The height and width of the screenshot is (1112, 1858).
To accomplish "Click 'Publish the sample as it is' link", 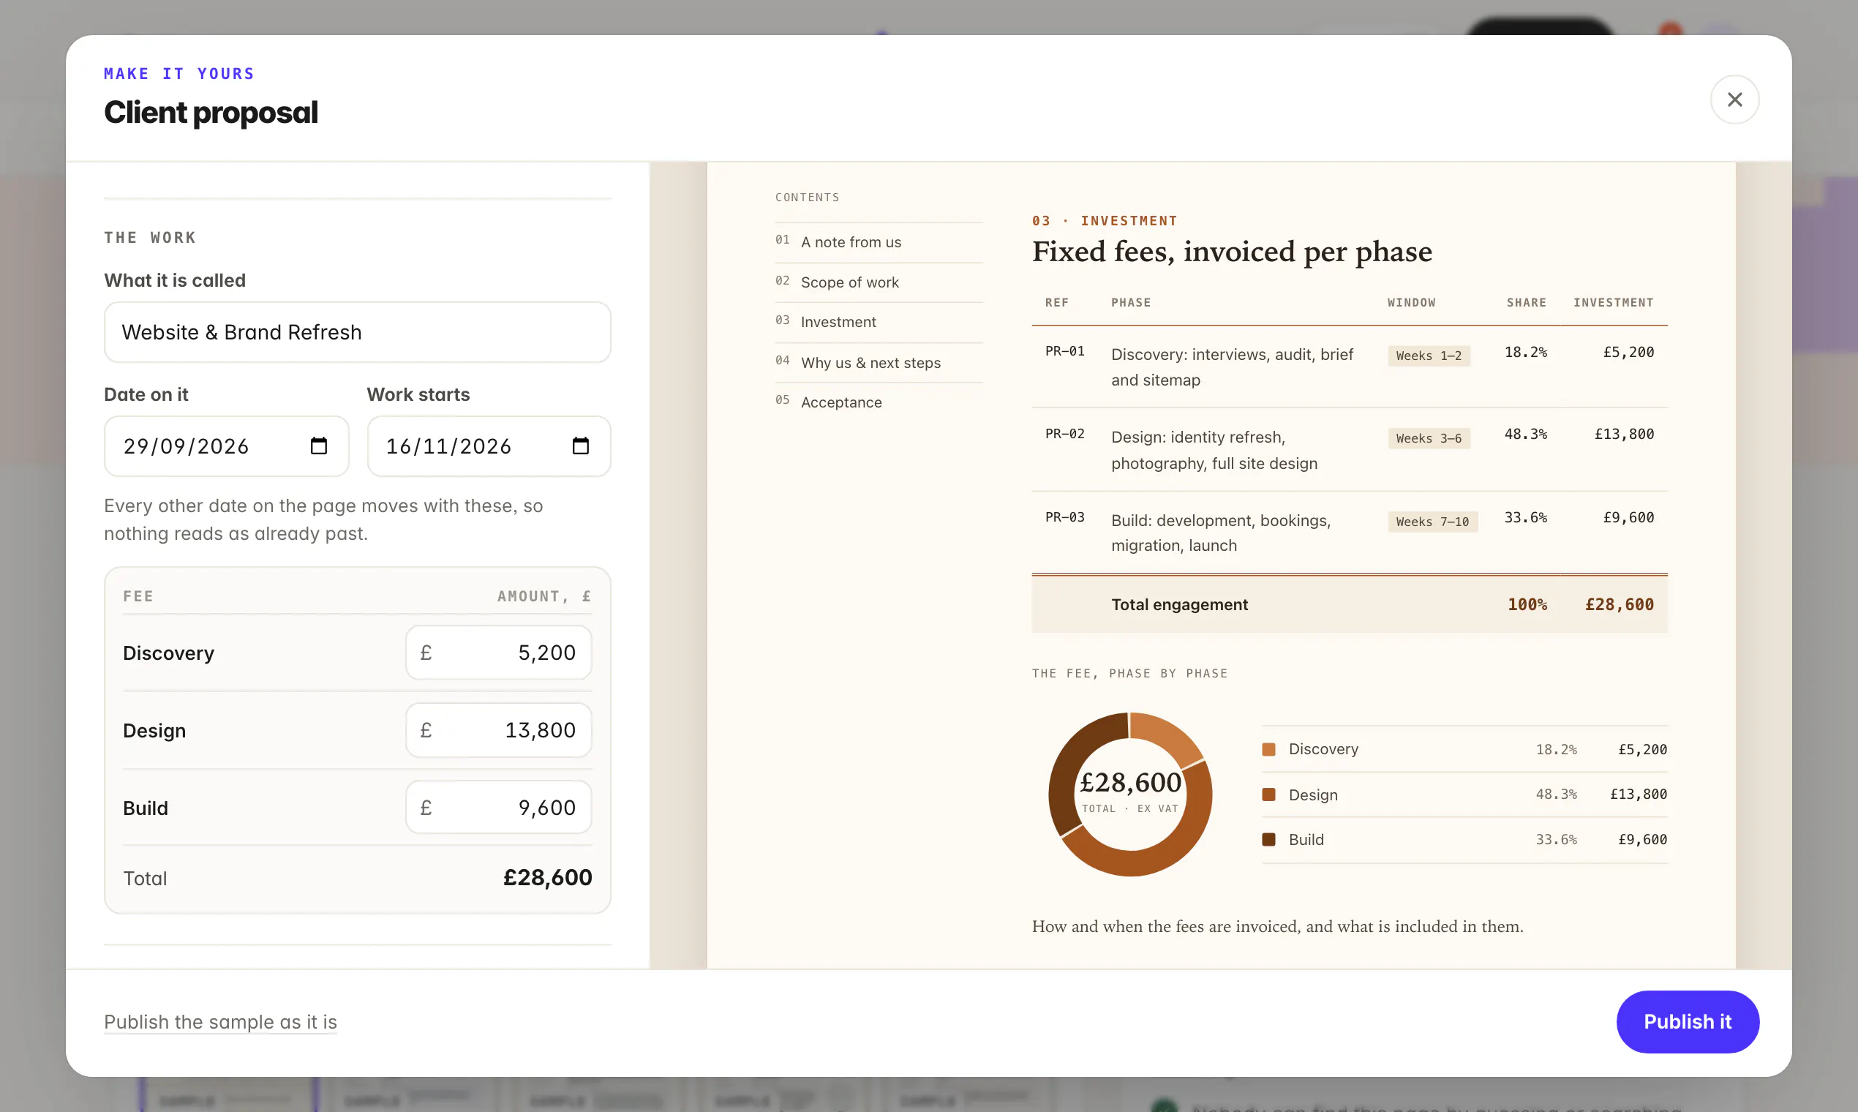I will 220,1021.
